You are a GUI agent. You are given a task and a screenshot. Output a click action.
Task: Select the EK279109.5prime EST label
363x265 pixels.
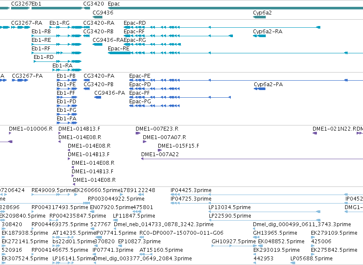pos(334,233)
